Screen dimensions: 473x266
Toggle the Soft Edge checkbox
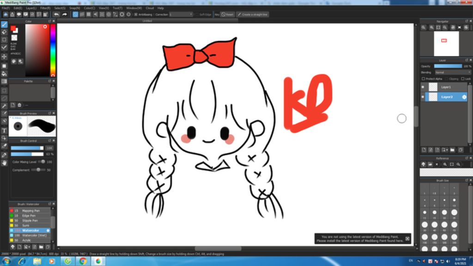click(x=197, y=14)
